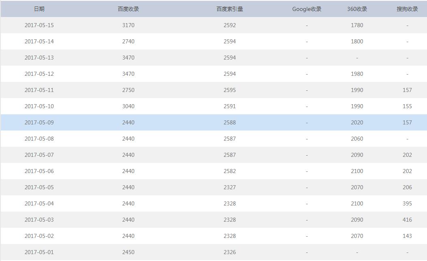Click the 搜狗收录 value 143
This screenshot has width=427, height=261.
coord(407,236)
